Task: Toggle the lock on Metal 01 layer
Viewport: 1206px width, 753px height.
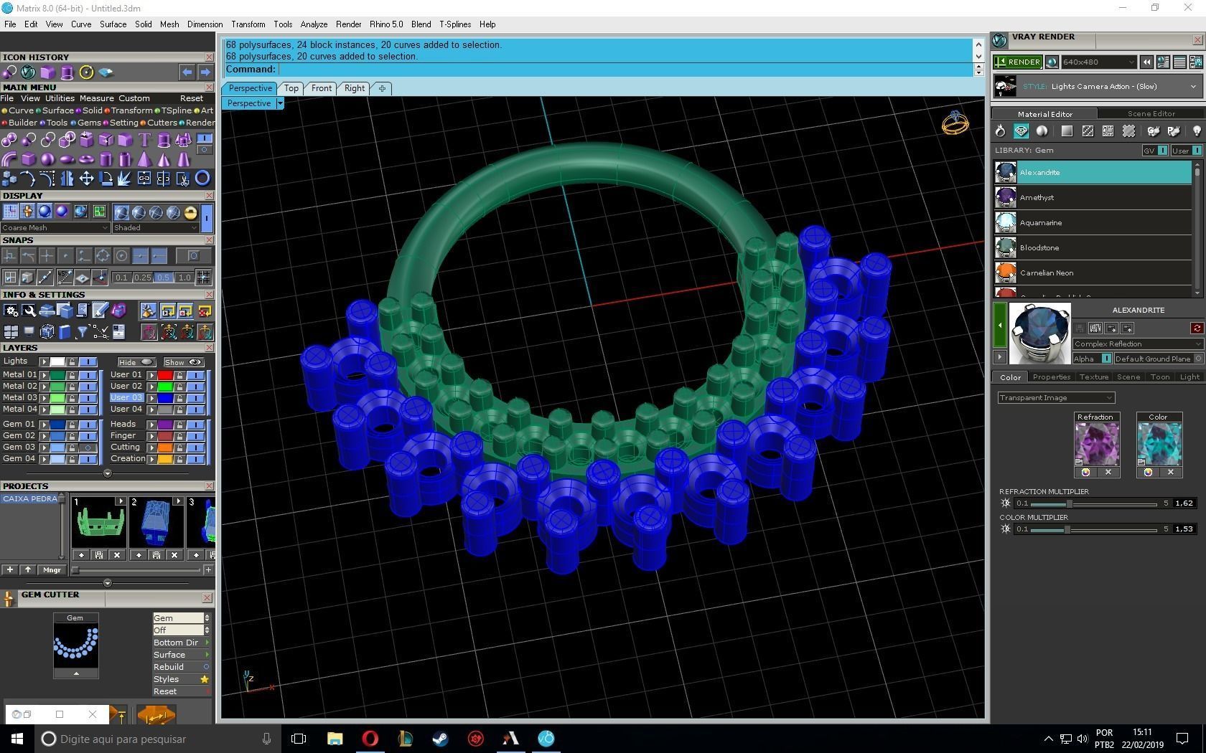Action: tap(72, 375)
